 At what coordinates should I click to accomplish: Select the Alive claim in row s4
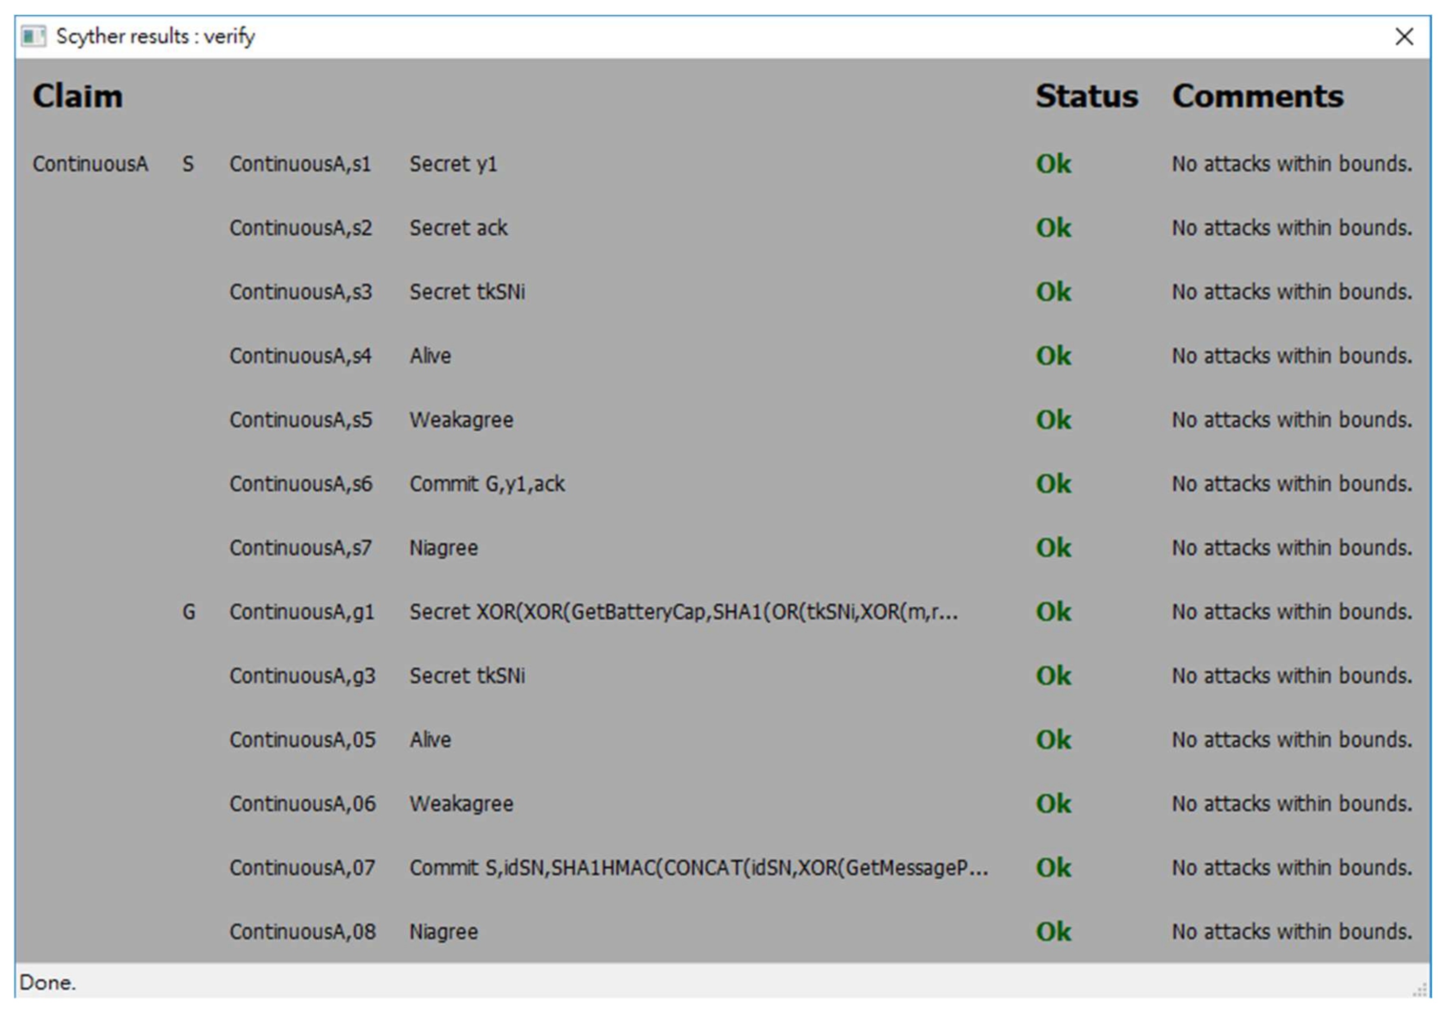pos(430,356)
